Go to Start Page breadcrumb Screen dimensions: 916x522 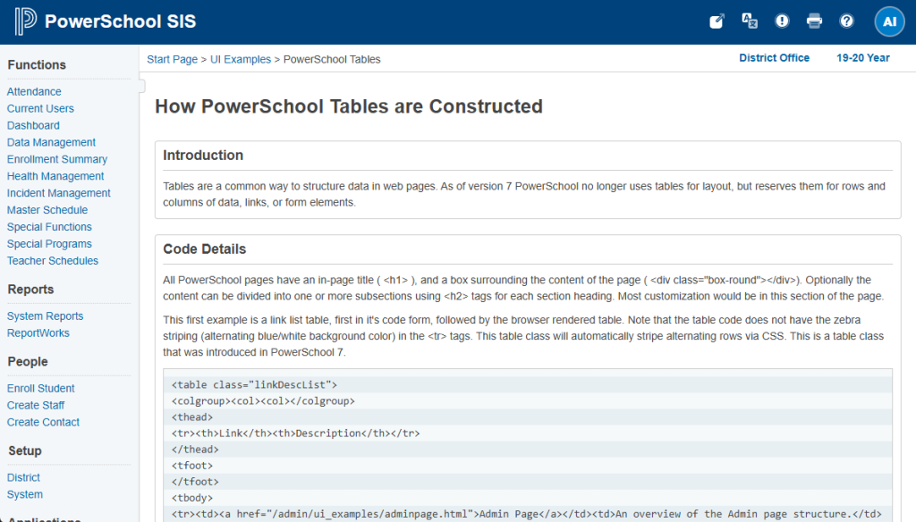click(x=172, y=60)
